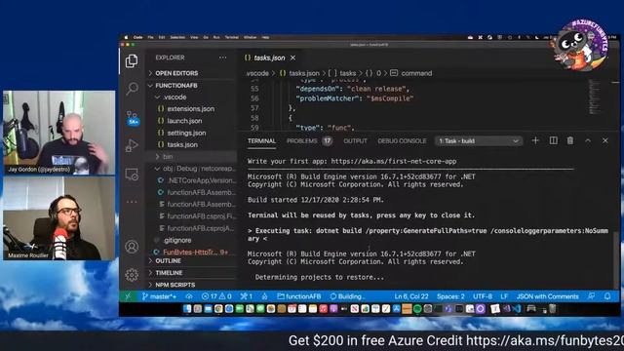The image size is (624, 351).
Task: Expand the NPM SCRIPTS section
Action: [x=175, y=285]
